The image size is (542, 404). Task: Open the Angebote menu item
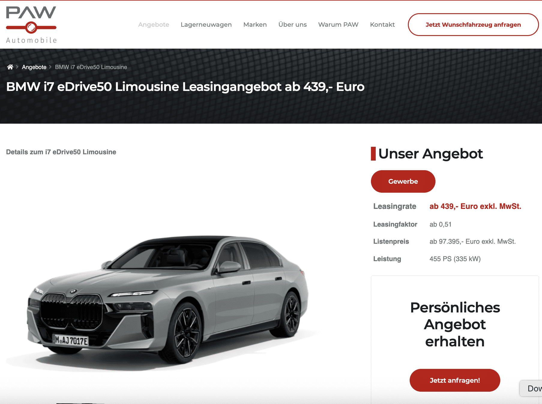[154, 25]
